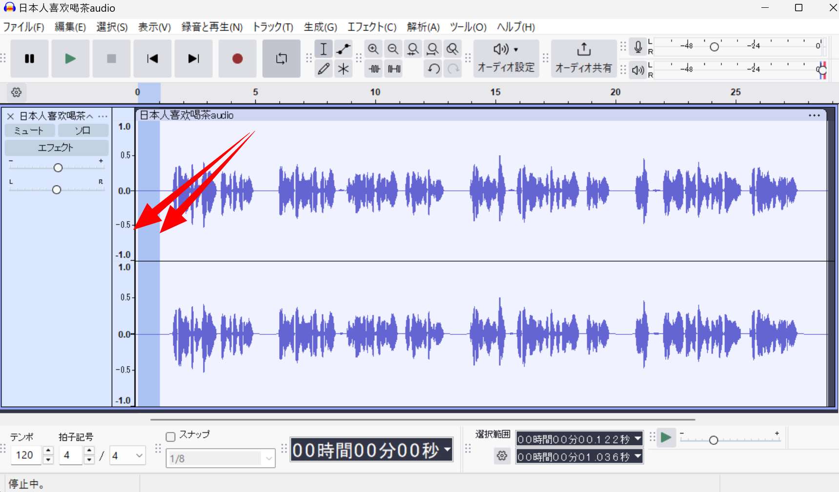Open timeline options gear icon
Image resolution: width=839 pixels, height=492 pixels.
[16, 92]
